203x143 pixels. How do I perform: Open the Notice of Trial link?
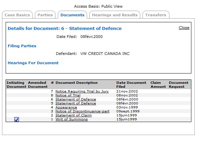(68, 95)
